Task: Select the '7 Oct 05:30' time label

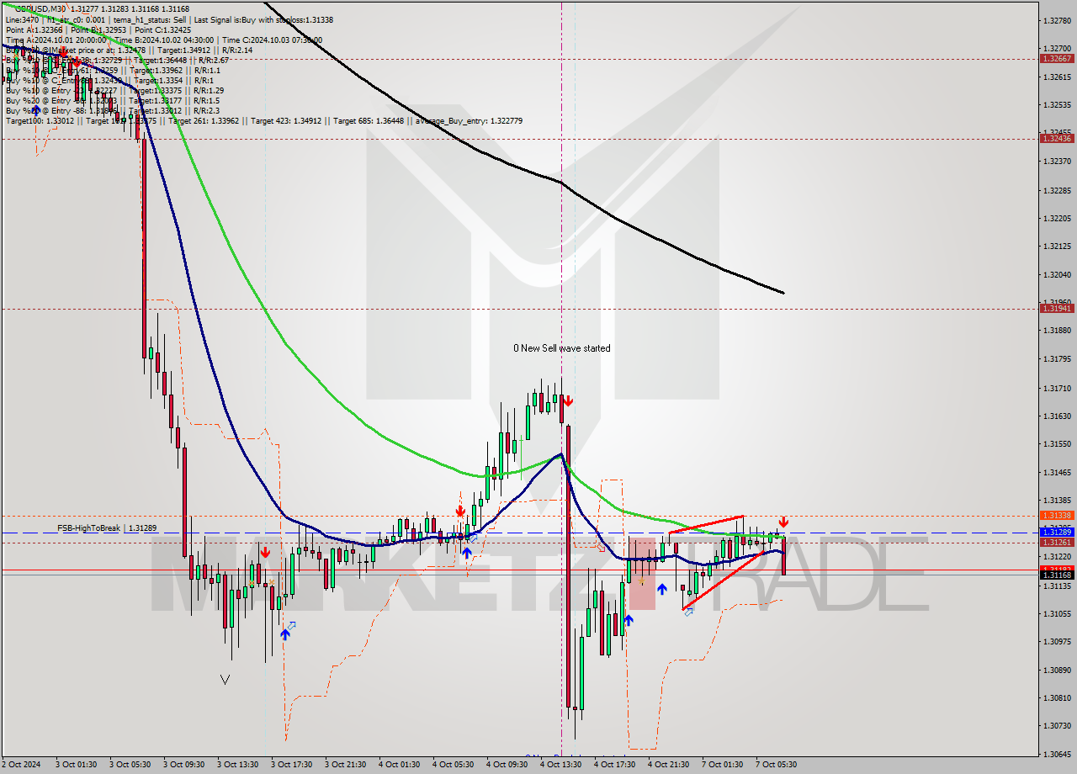Action: tap(777, 765)
